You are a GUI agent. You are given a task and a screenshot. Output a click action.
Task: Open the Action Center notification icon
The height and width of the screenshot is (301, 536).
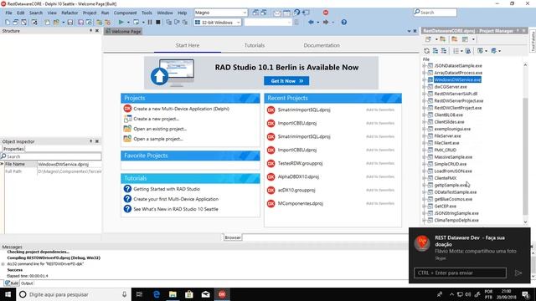[x=526, y=294]
